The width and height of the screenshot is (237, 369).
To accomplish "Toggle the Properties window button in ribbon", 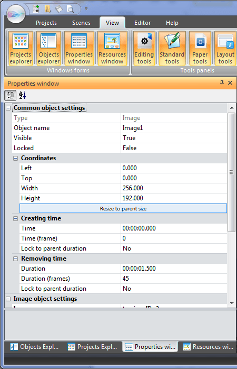I will pyautogui.click(x=79, y=48).
